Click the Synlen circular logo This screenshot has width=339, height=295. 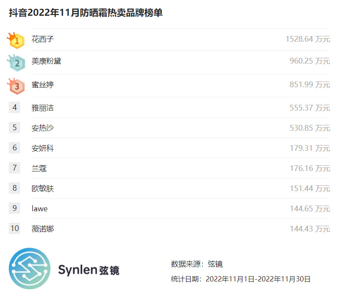(30, 268)
